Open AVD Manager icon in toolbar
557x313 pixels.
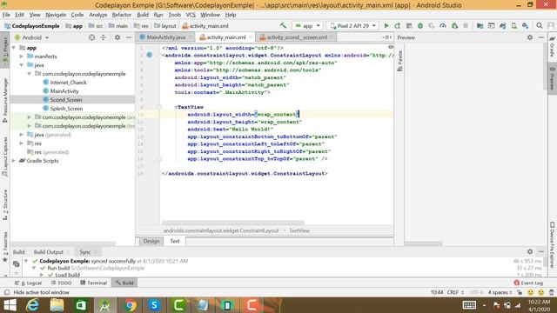coord(514,25)
